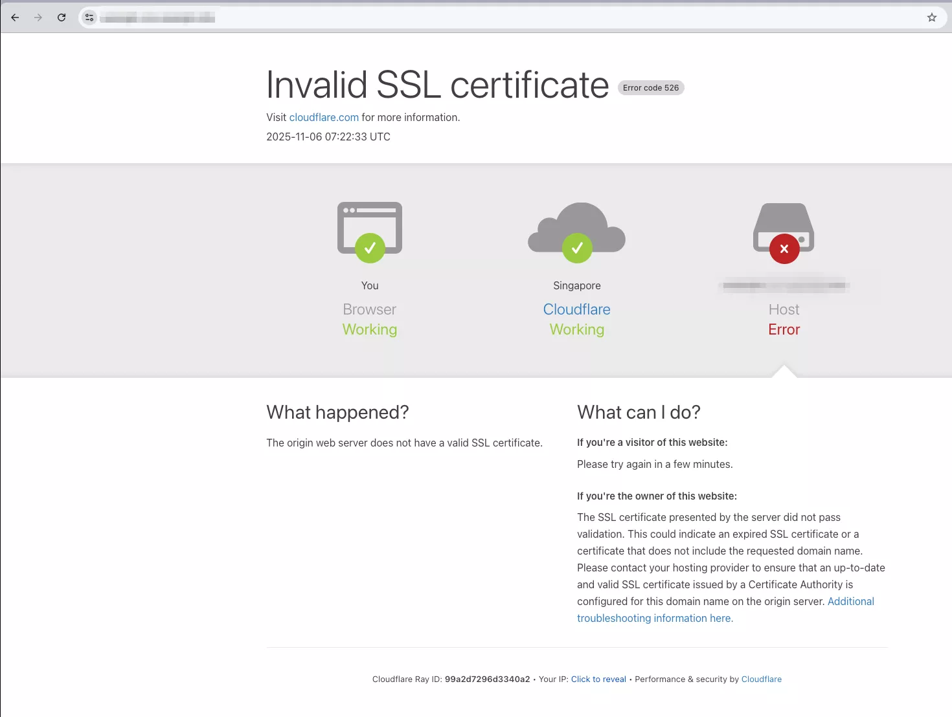Click the bookmark star in the address bar
This screenshot has height=717, width=952.
tap(932, 17)
